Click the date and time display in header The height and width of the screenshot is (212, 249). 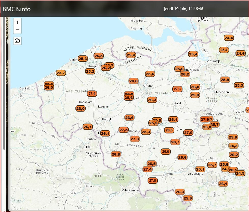pyautogui.click(x=183, y=9)
